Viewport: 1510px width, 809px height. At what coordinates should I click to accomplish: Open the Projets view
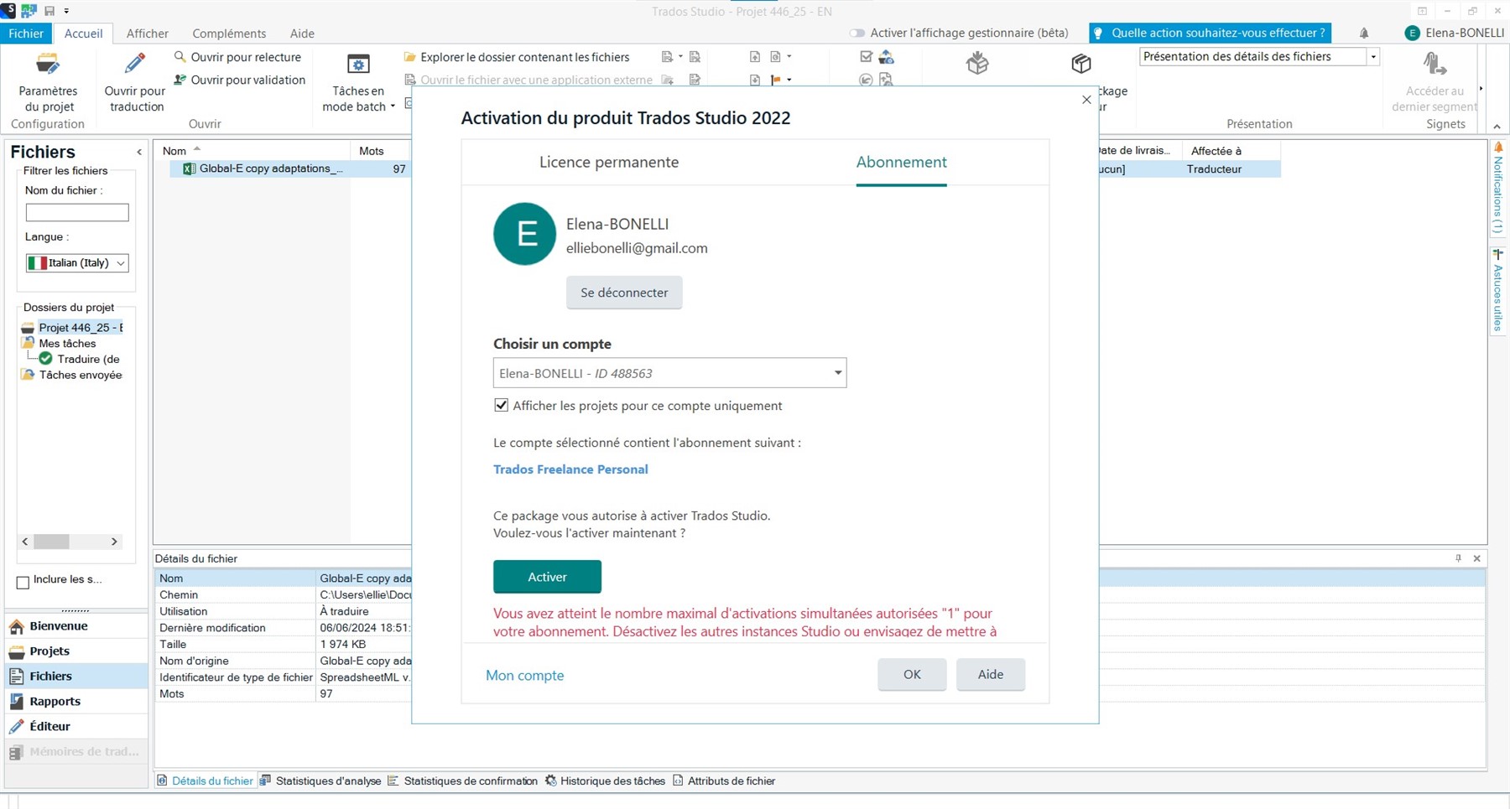click(76, 651)
